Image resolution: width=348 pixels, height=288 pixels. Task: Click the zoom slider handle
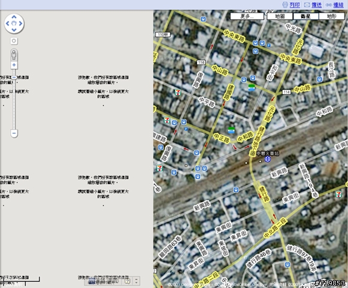[x=14, y=77]
